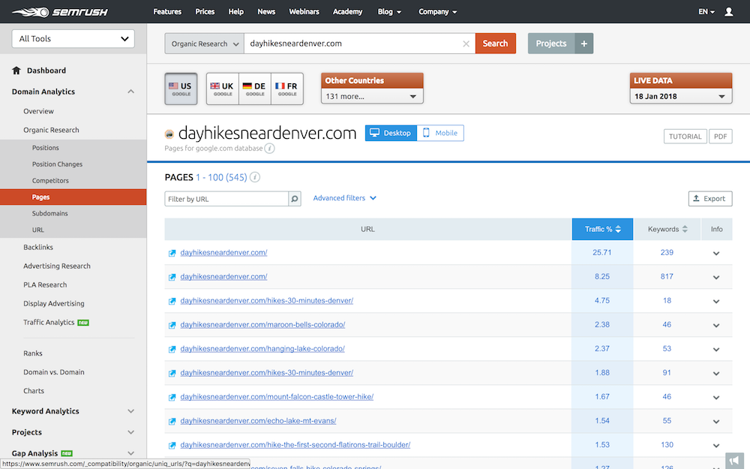Click the orange Search button

click(496, 44)
